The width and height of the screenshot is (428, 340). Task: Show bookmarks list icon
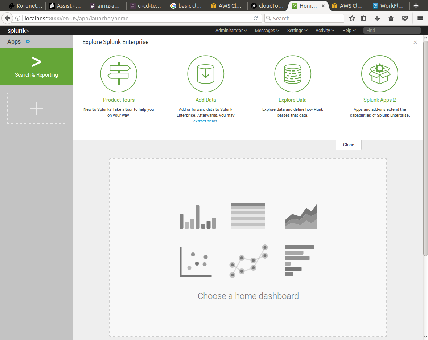point(363,18)
